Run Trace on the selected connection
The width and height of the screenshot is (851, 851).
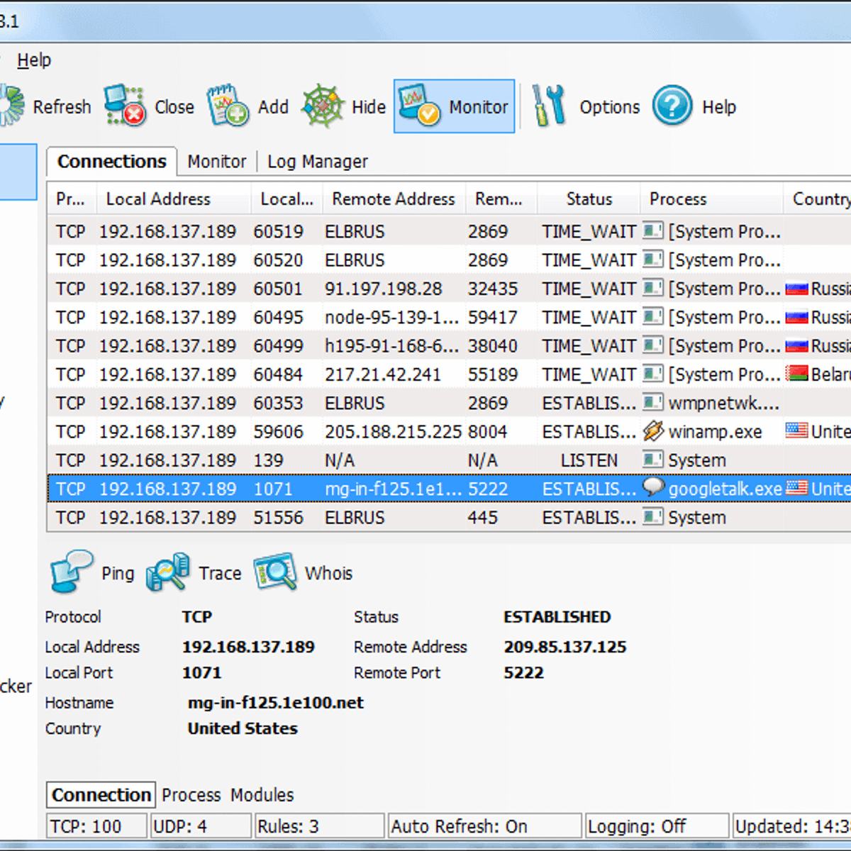tap(168, 572)
